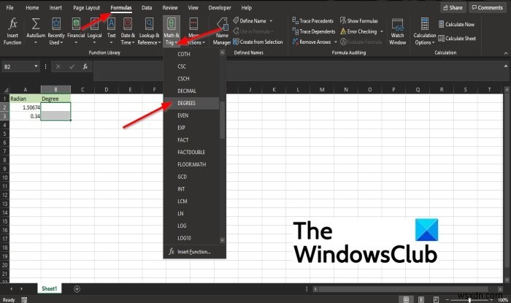Viewport: 511px width, 303px height.
Task: Open the Logical functions menu
Action: [x=94, y=31]
